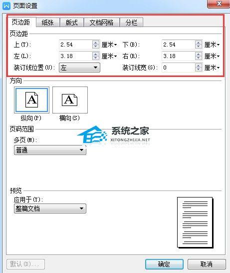This screenshot has width=230, height=273.
Task: Decrease the 上(T) margin with down arrow
Action: (x=96, y=46)
